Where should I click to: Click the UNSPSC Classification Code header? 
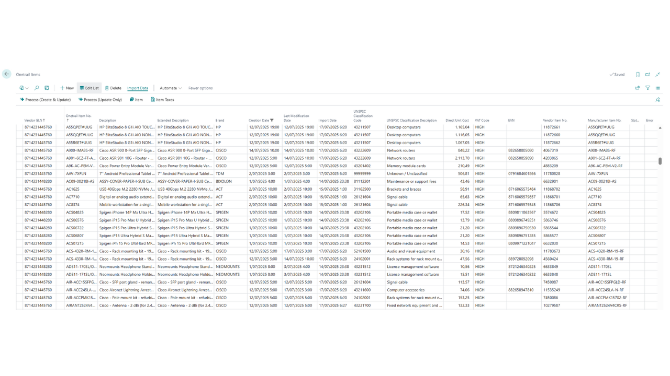363,116
